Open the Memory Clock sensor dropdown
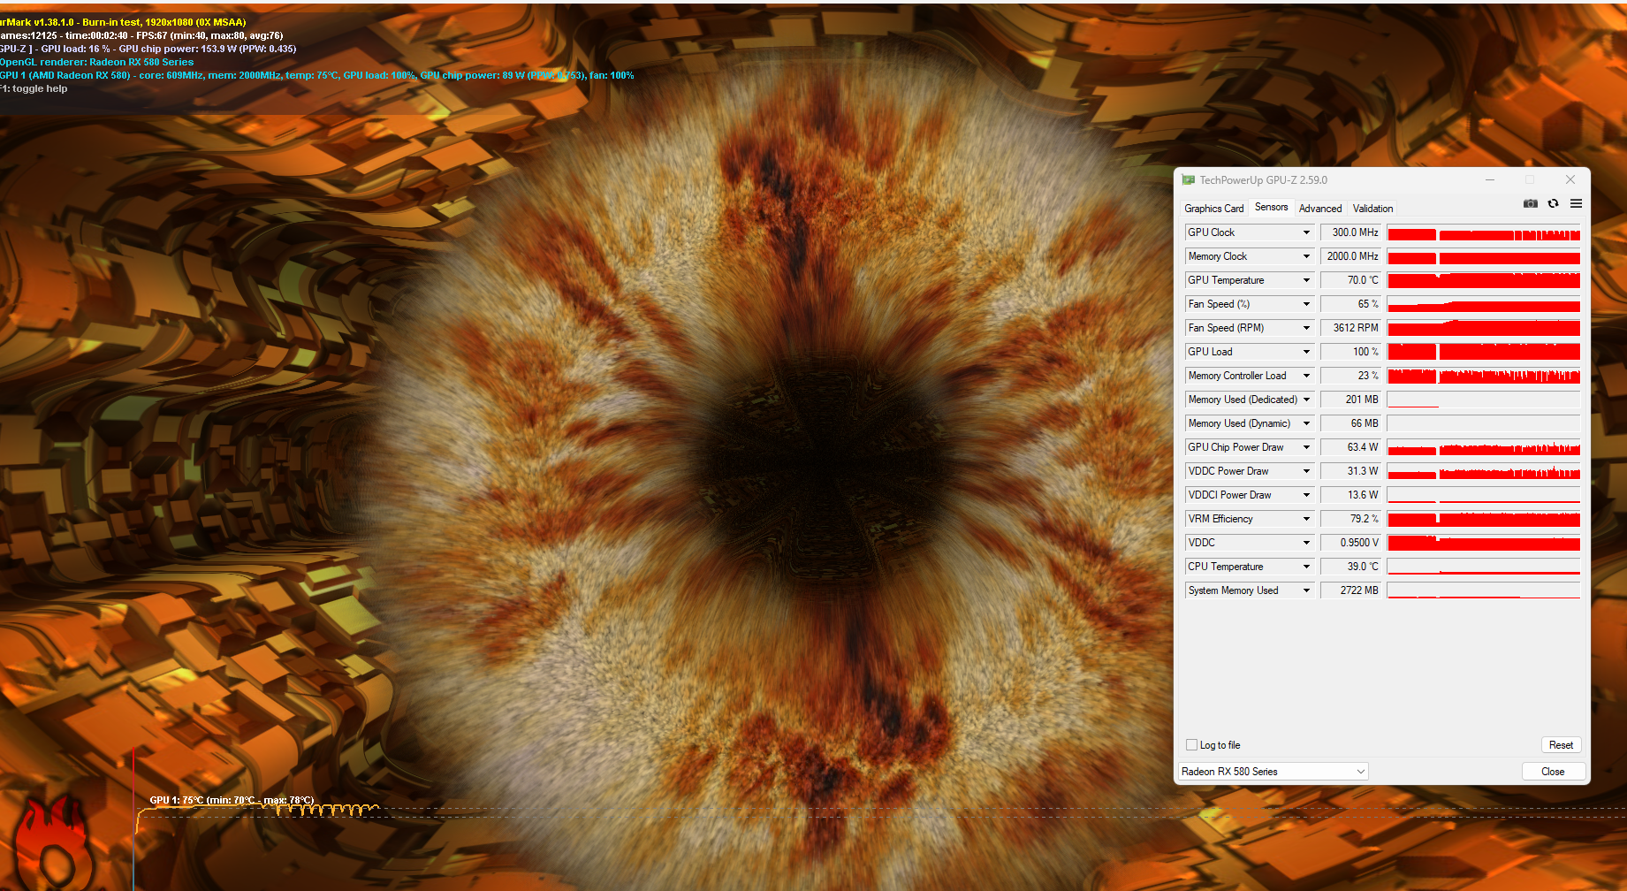 (x=1306, y=256)
